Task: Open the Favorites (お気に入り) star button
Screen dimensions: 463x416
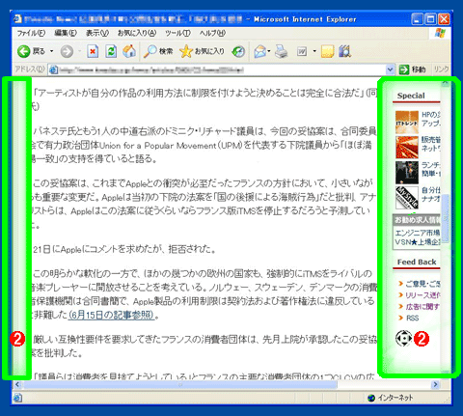Action: tap(202, 51)
